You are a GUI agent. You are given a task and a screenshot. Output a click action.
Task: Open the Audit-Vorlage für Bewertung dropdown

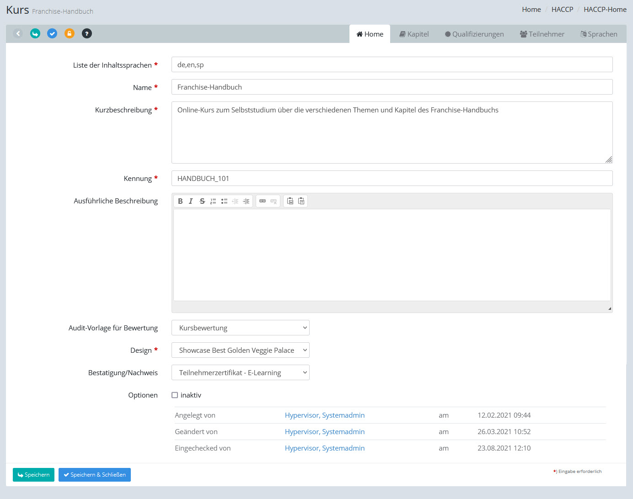click(241, 328)
